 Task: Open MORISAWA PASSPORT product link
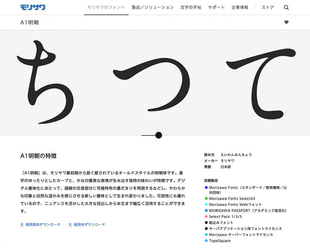coord(248,210)
